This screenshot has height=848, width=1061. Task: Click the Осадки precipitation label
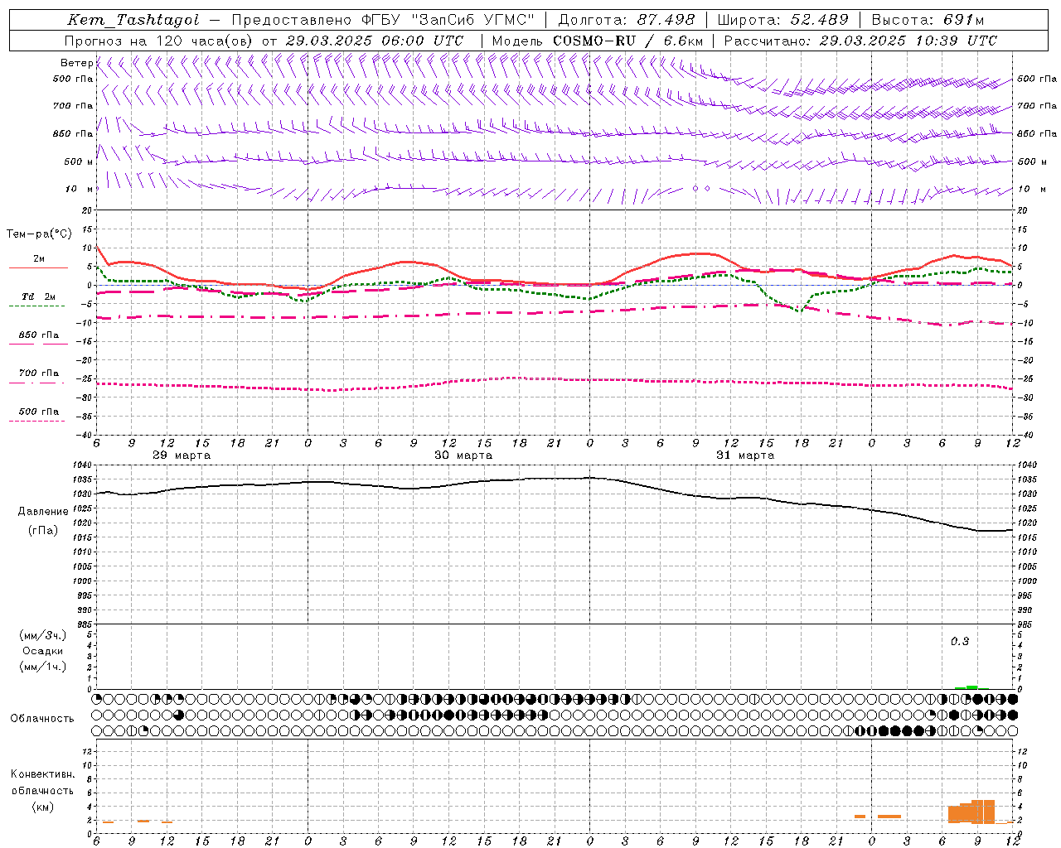click(43, 651)
